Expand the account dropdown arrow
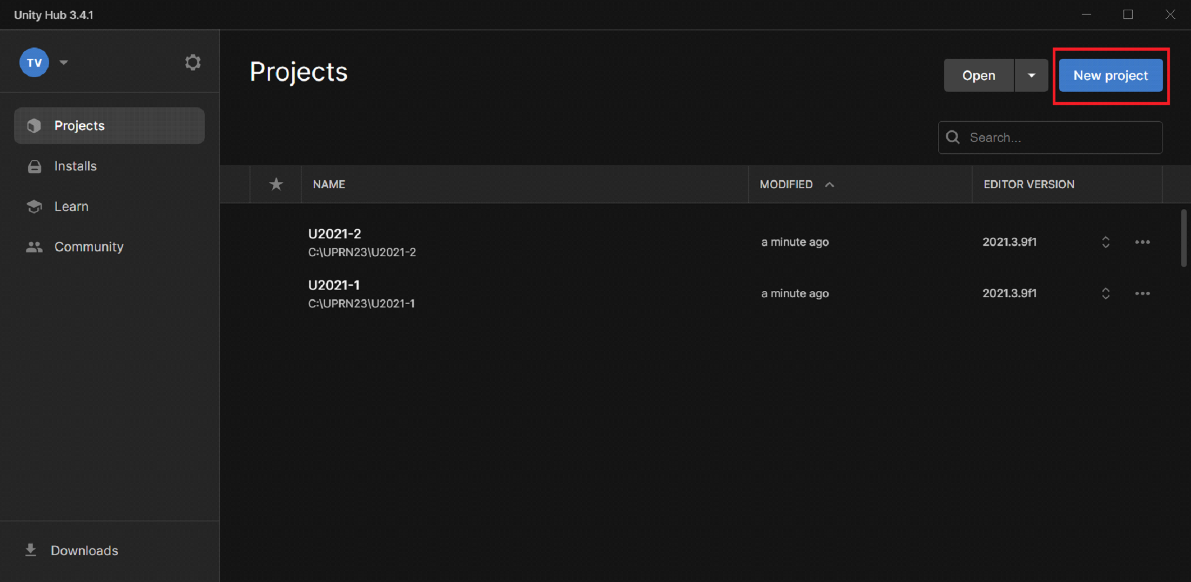This screenshot has width=1191, height=582. [x=64, y=63]
